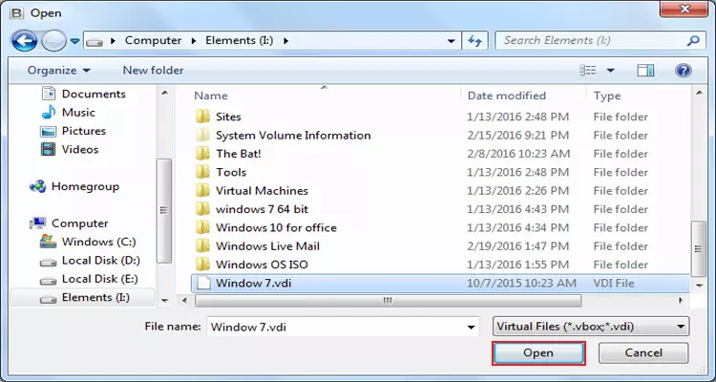Click the magnifier search icon

click(x=693, y=40)
